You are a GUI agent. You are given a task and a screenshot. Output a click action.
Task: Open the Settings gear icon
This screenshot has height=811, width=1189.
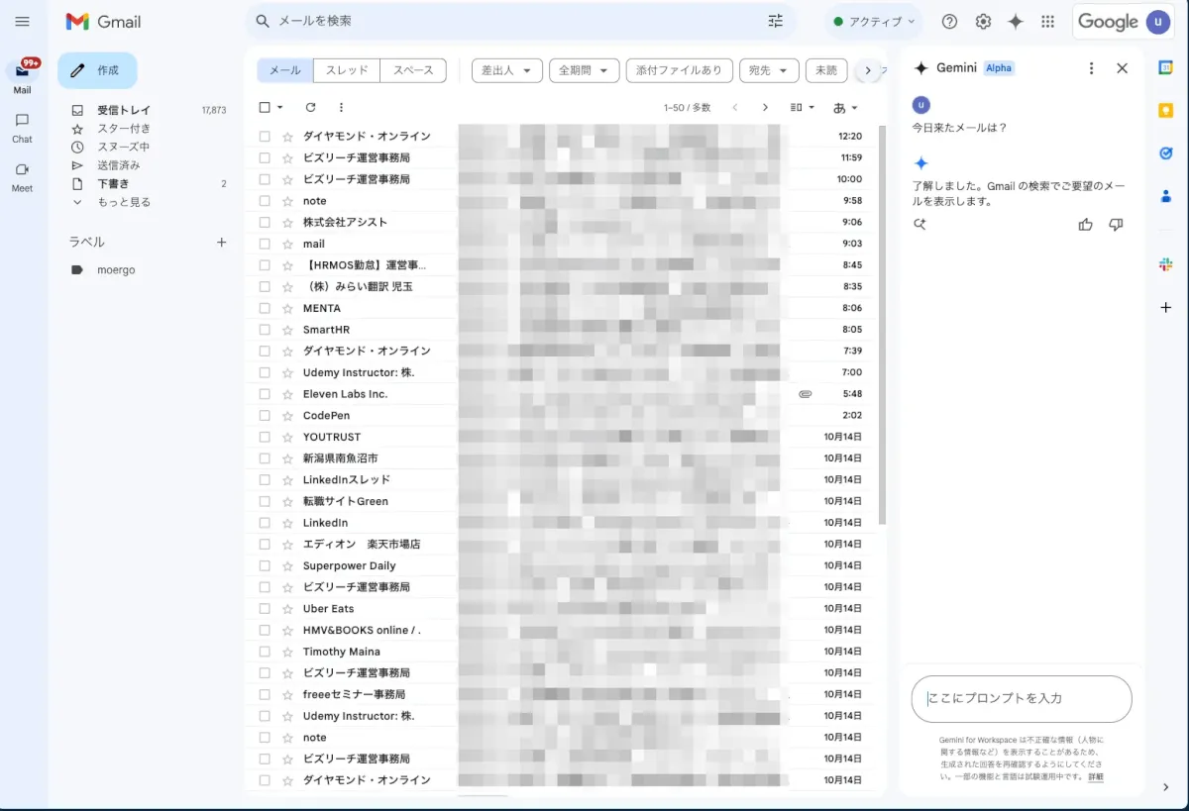(x=983, y=21)
